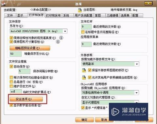Click AutoCAD logo in title bar
This screenshot has width=157, height=124.
3,4
